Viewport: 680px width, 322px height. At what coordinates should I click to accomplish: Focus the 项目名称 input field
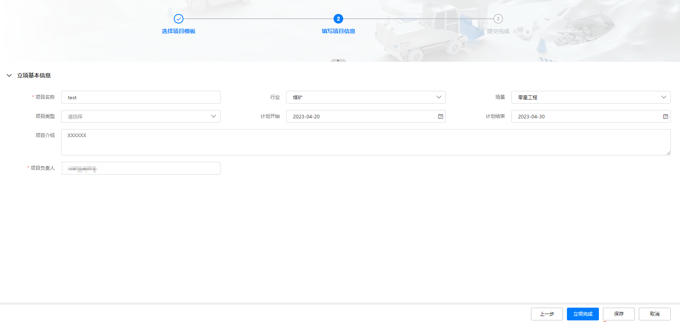pyautogui.click(x=141, y=97)
